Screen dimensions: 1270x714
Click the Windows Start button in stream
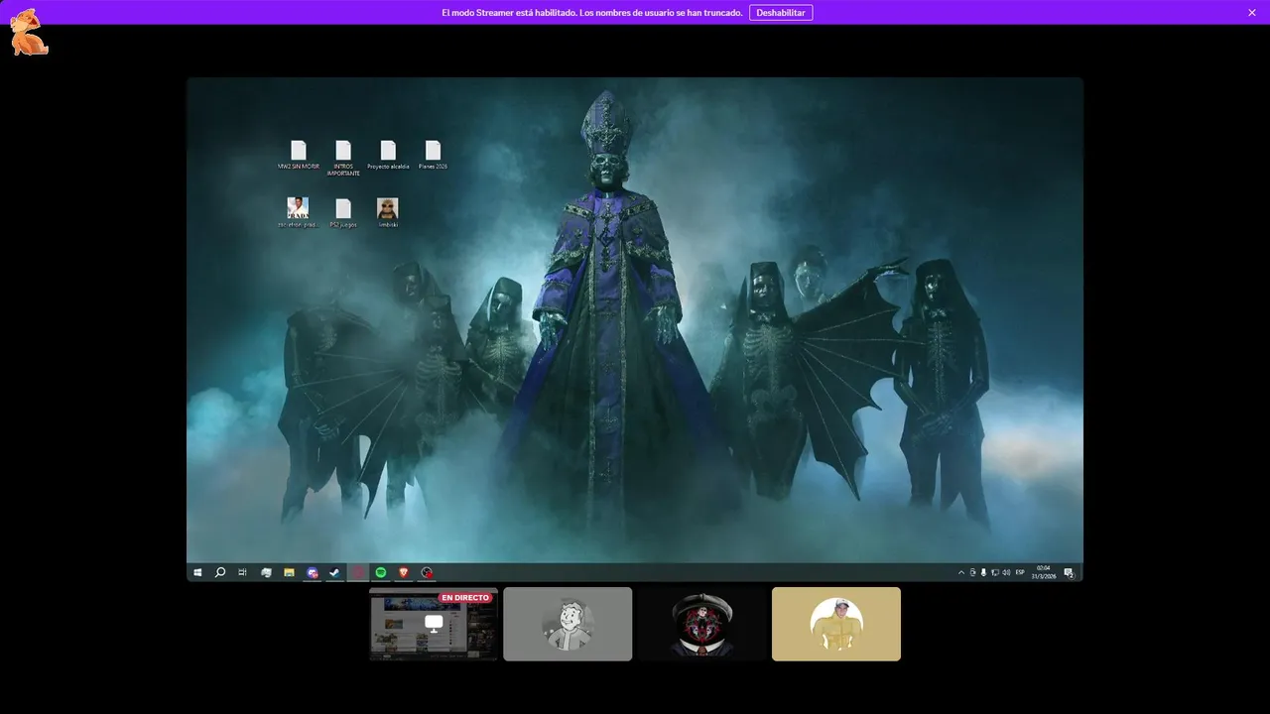pos(197,572)
